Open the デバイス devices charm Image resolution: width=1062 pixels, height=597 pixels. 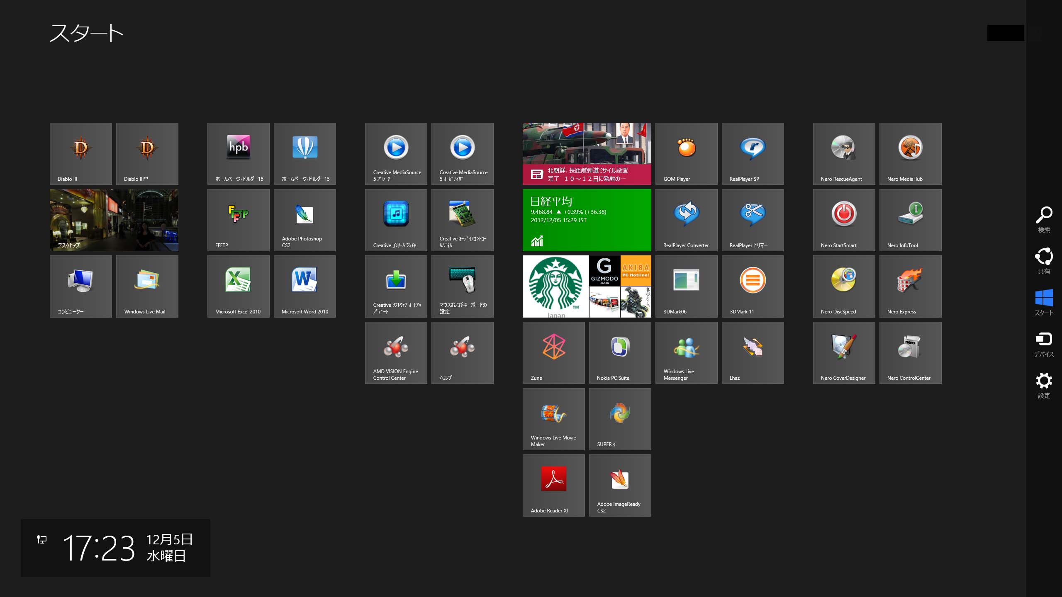click(x=1044, y=344)
